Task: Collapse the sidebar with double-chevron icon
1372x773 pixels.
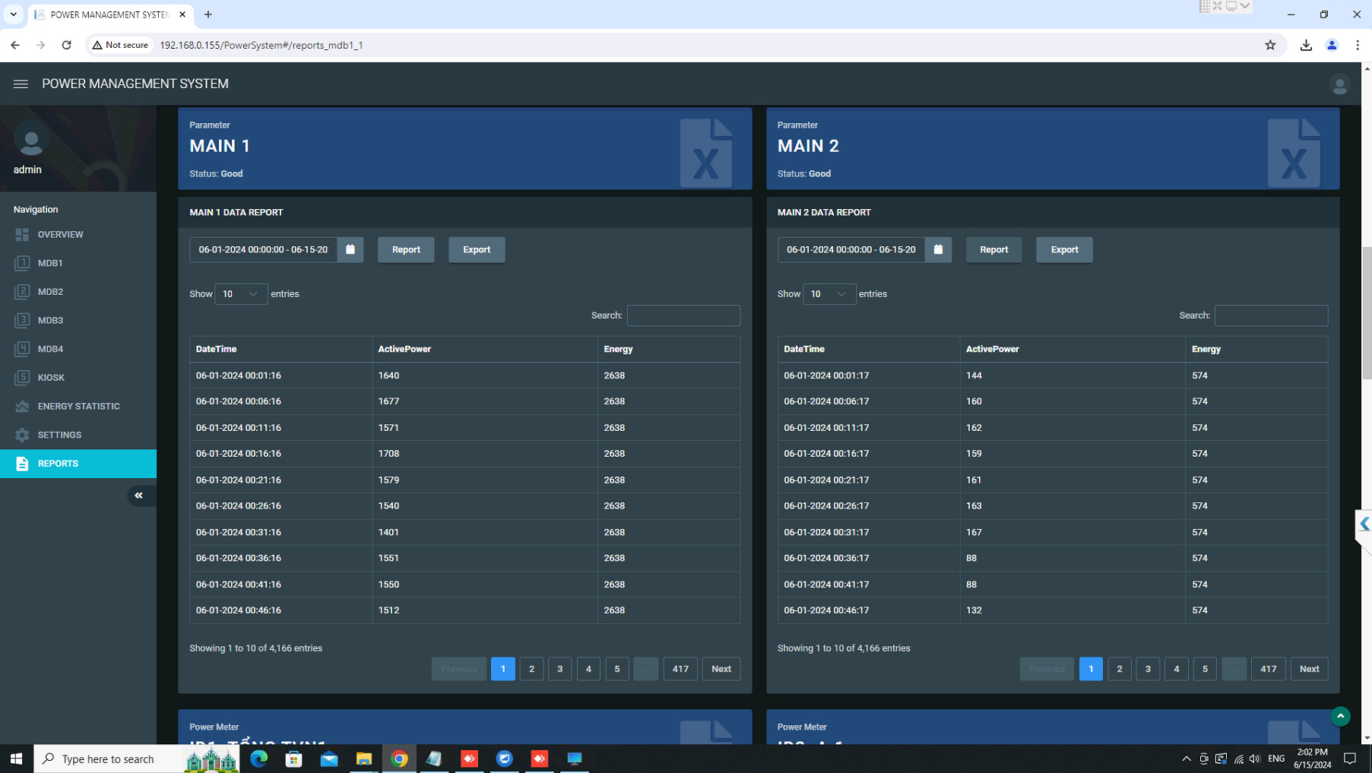Action: 138,496
